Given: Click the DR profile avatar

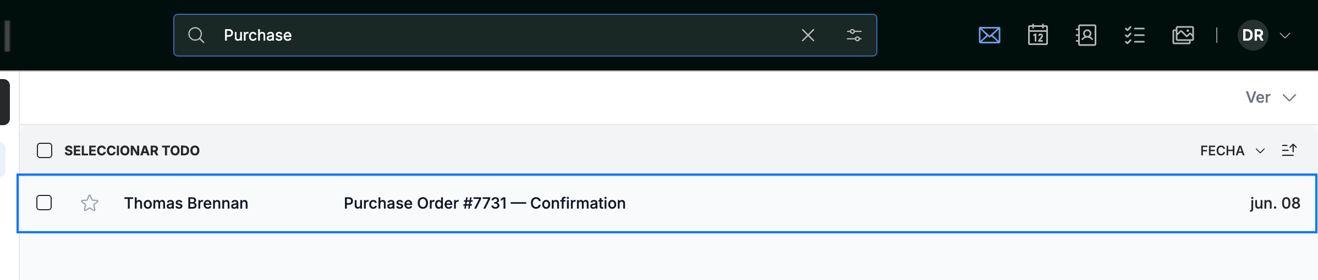Looking at the screenshot, I should coord(1253,35).
